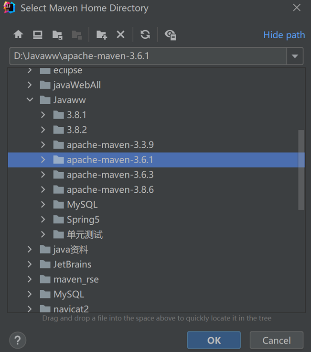The width and height of the screenshot is (311, 352).
Task: Jump to Desktop directory icon
Action: click(38, 35)
